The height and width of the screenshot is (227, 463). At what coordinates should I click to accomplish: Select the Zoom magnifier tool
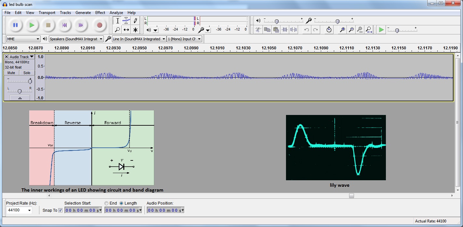[x=117, y=30]
